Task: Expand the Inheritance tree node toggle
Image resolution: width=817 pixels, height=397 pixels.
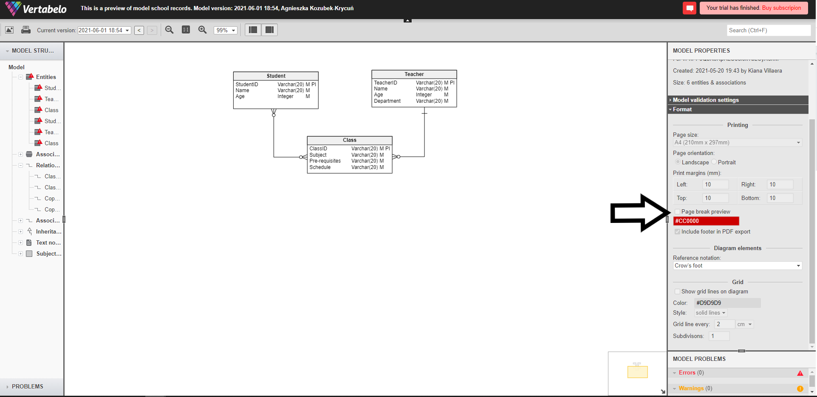Action: coord(20,231)
